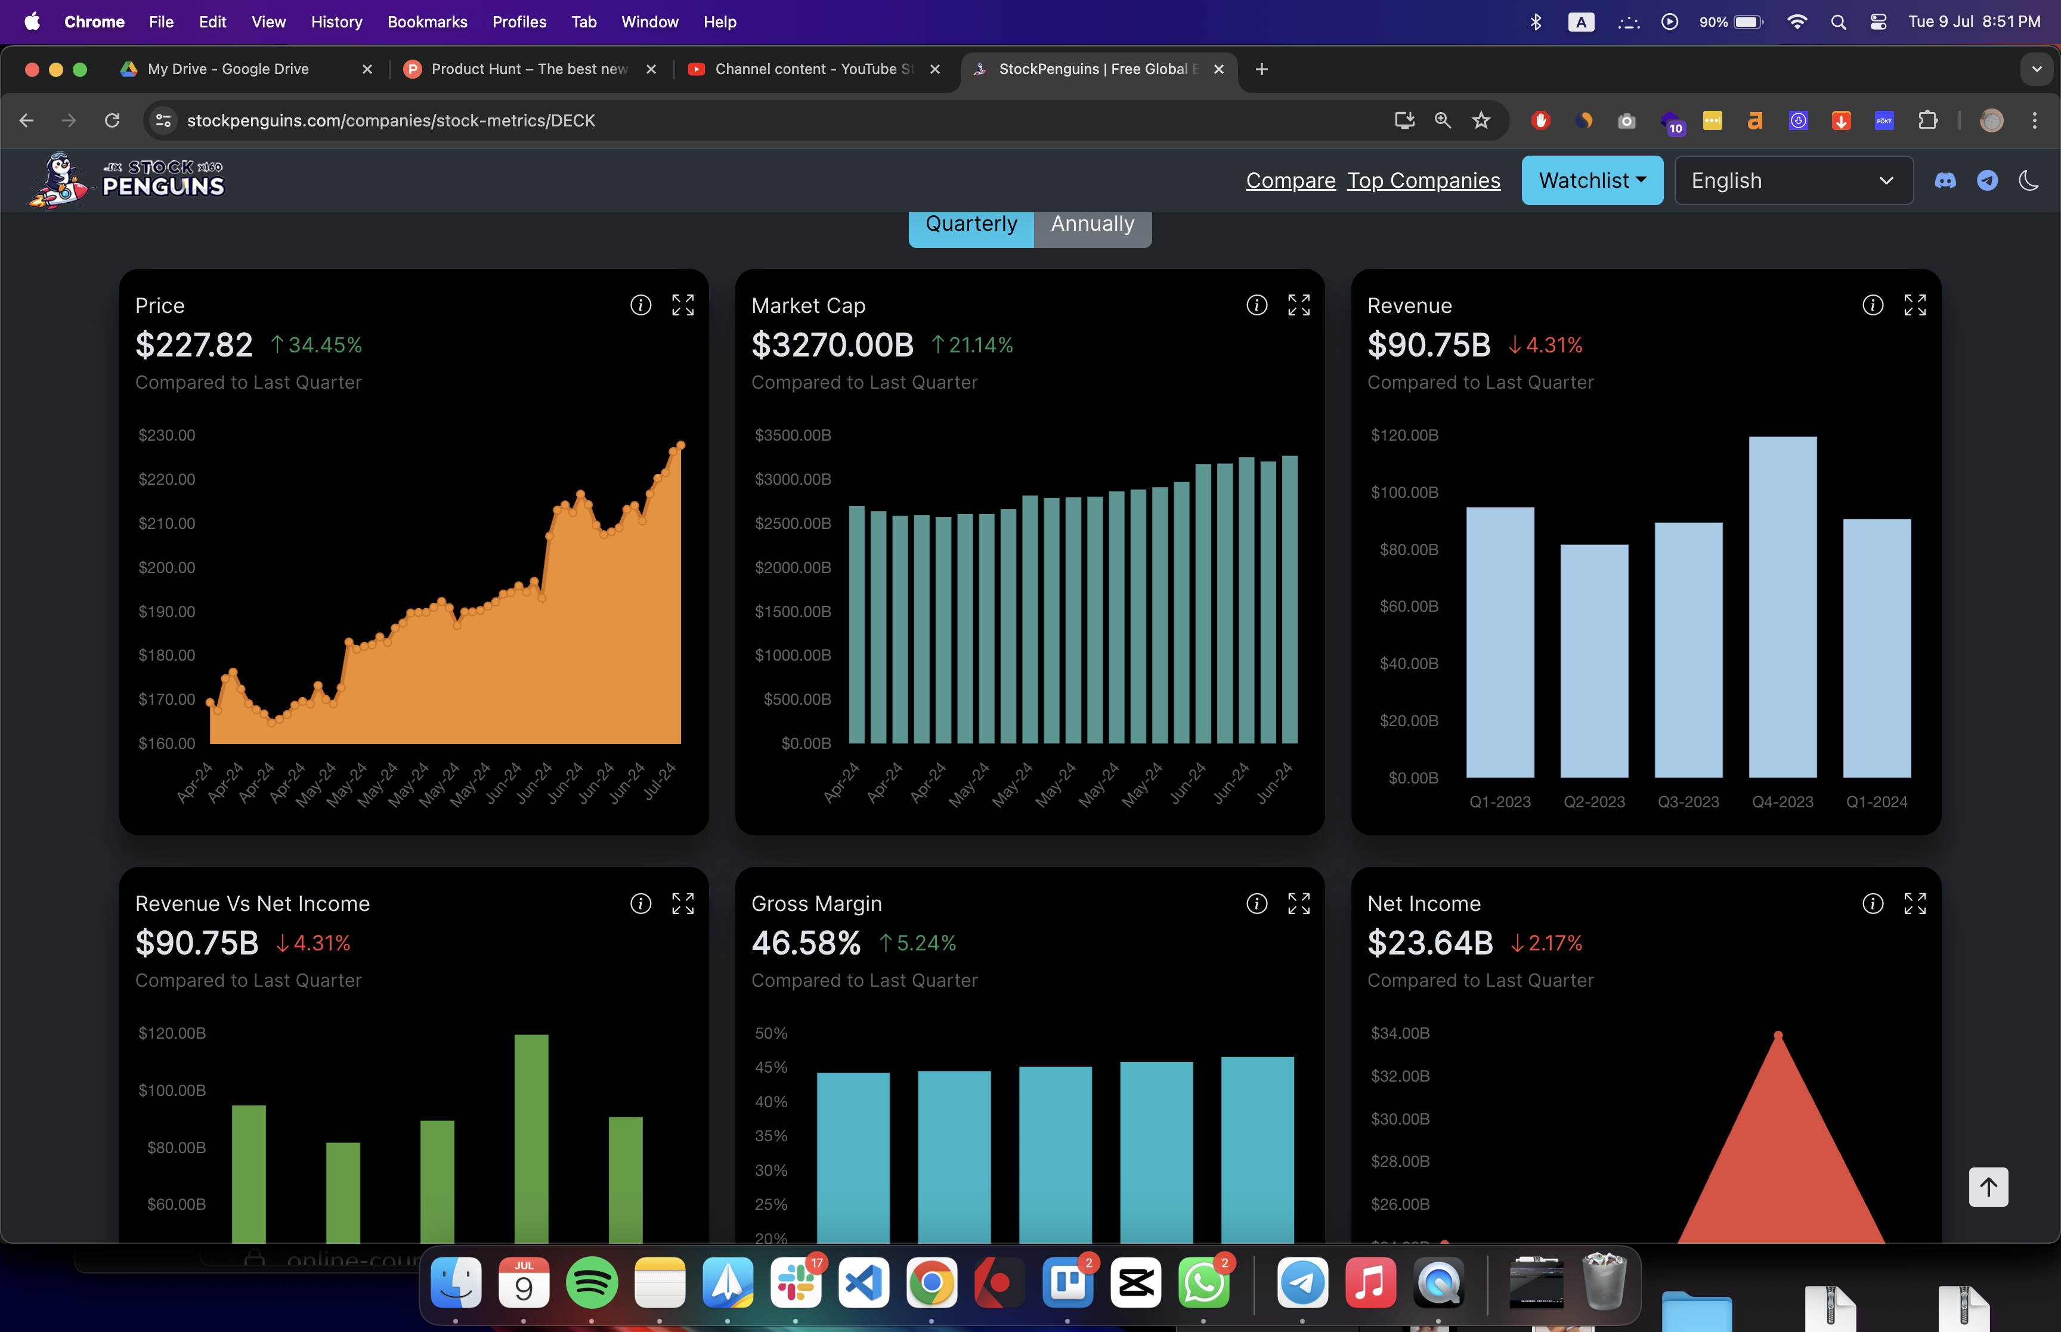This screenshot has width=2061, height=1332.
Task: Open the History menu
Action: coord(336,21)
